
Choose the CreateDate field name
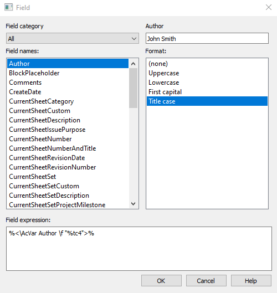(x=68, y=92)
